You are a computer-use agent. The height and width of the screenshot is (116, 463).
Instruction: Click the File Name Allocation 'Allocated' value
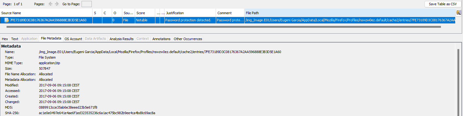point(46,74)
